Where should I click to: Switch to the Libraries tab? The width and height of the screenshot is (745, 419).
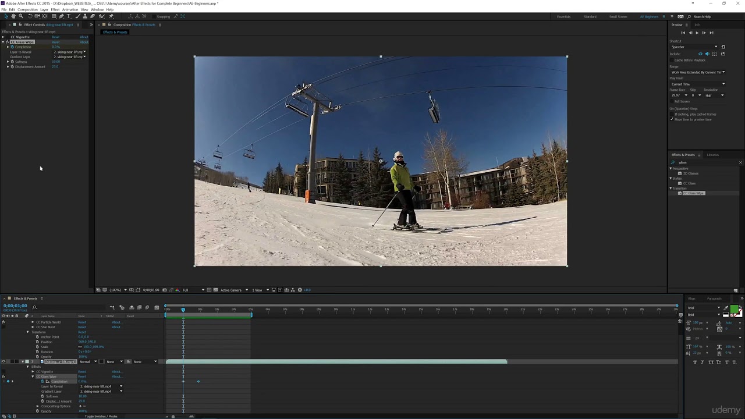point(713,155)
